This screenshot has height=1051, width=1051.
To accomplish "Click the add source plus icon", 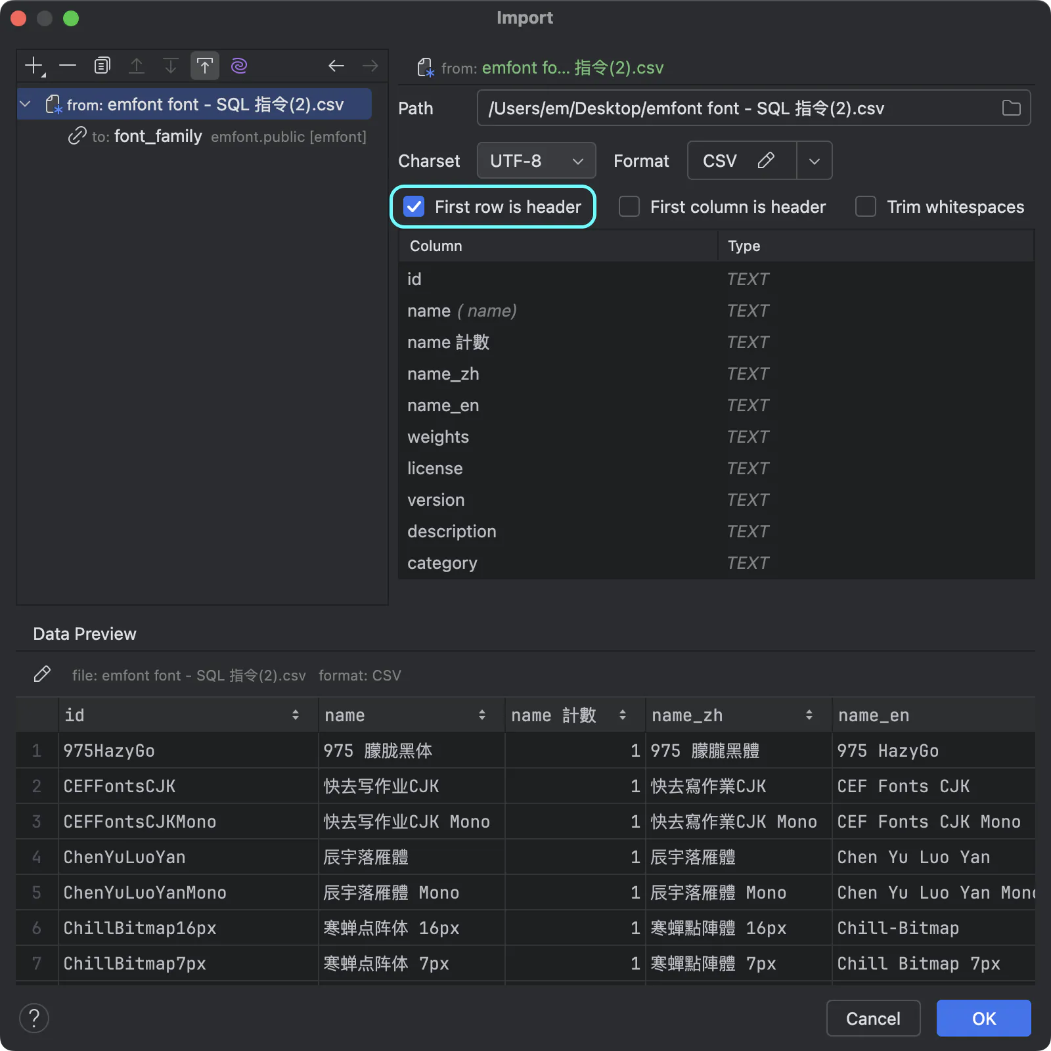I will coord(34,66).
